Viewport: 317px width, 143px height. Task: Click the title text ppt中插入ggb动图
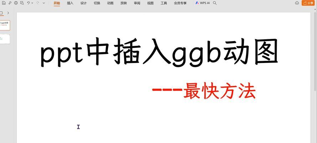[x=159, y=52]
